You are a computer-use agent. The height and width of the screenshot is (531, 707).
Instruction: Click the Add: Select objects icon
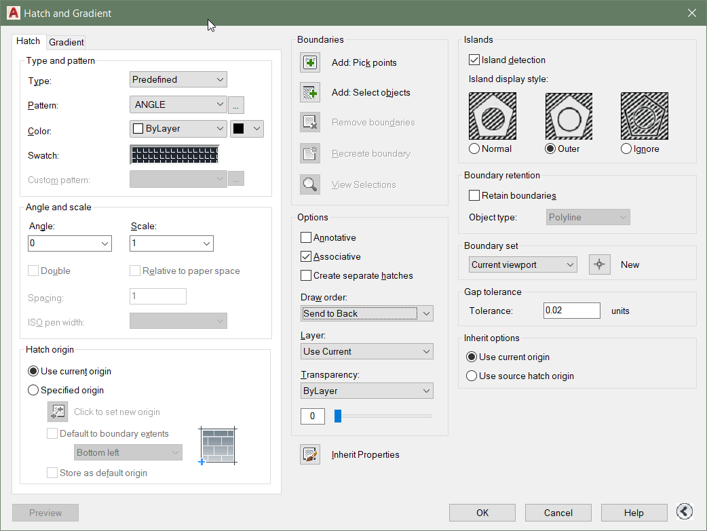coord(310,92)
